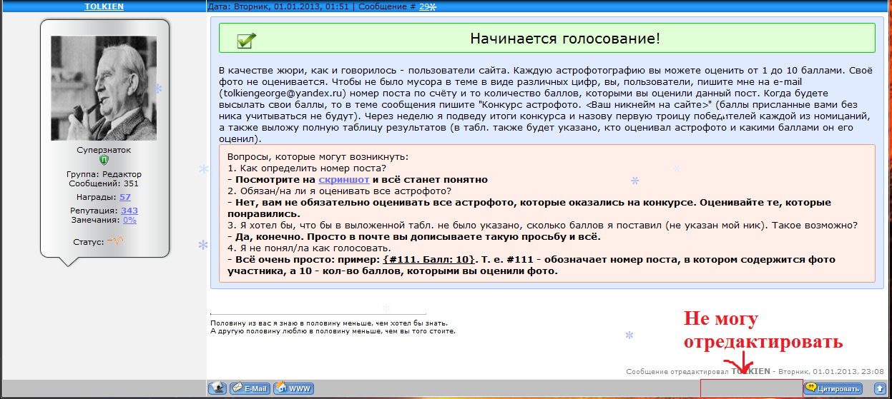Click the example '{#111. Балл: 10}' text
This screenshot has height=399, width=892.
coord(429,260)
